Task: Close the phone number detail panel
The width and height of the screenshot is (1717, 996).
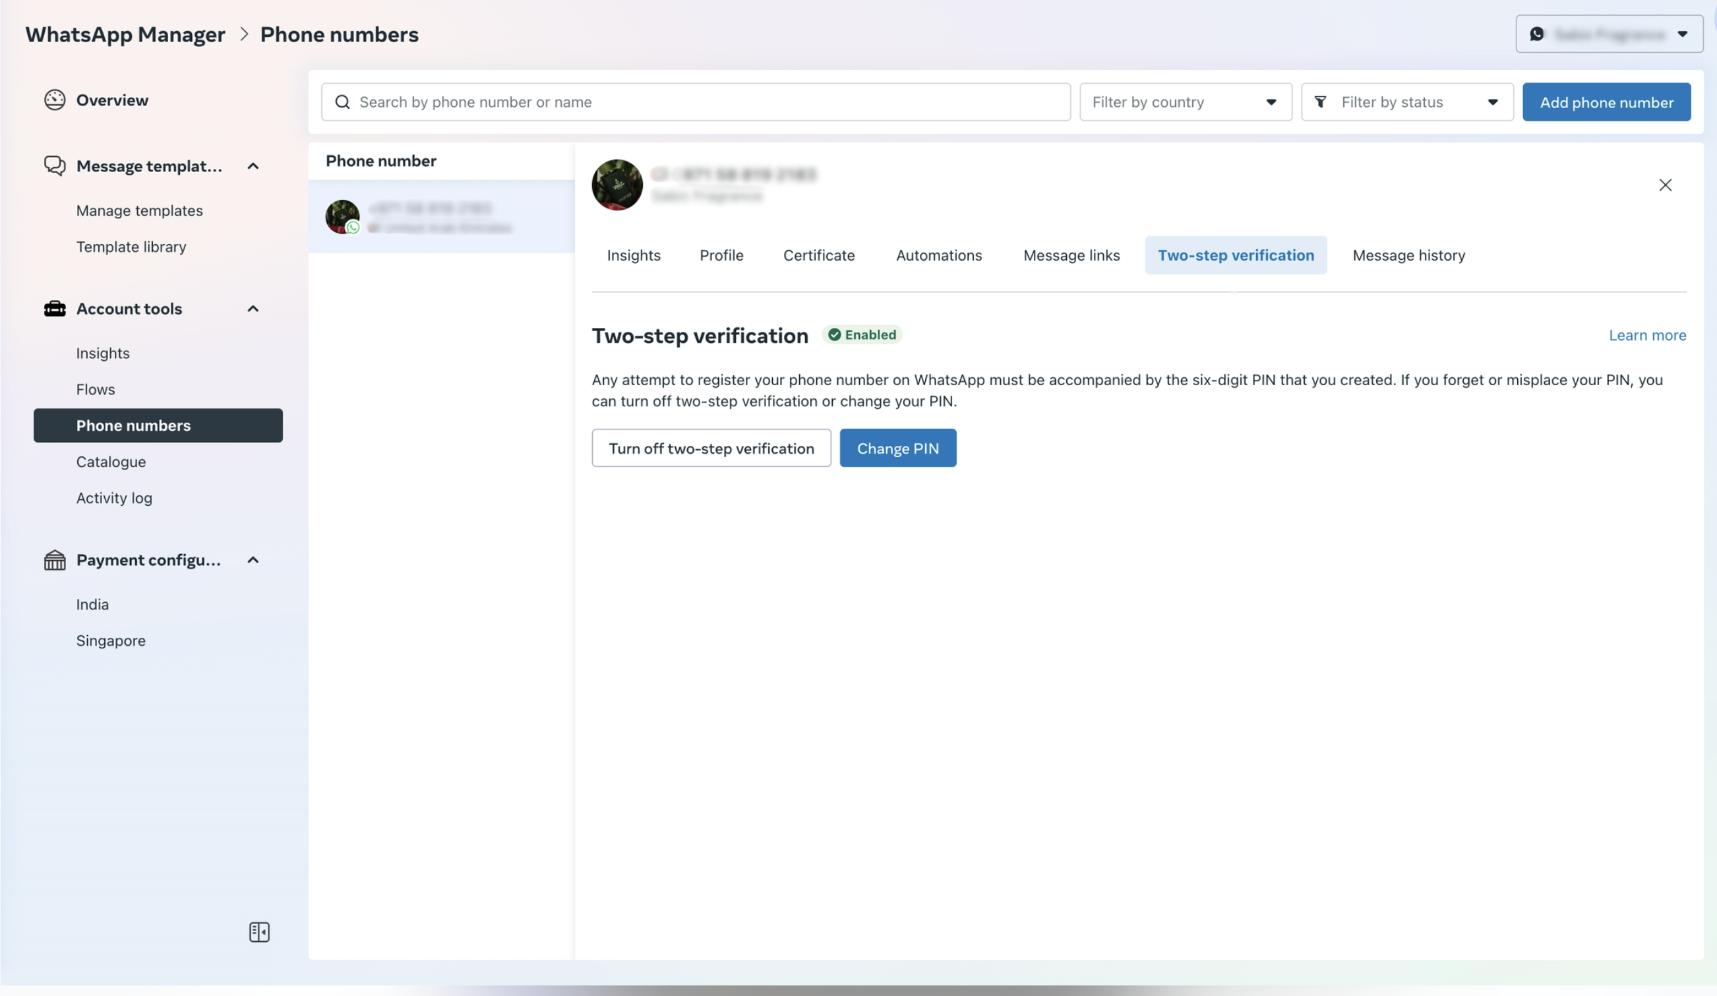Action: 1665,185
